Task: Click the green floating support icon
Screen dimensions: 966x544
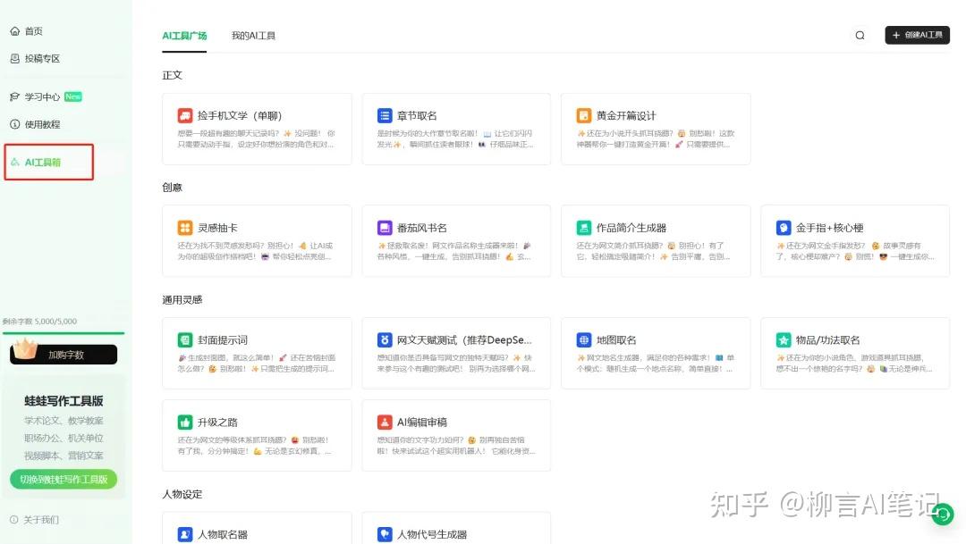Action: (943, 514)
